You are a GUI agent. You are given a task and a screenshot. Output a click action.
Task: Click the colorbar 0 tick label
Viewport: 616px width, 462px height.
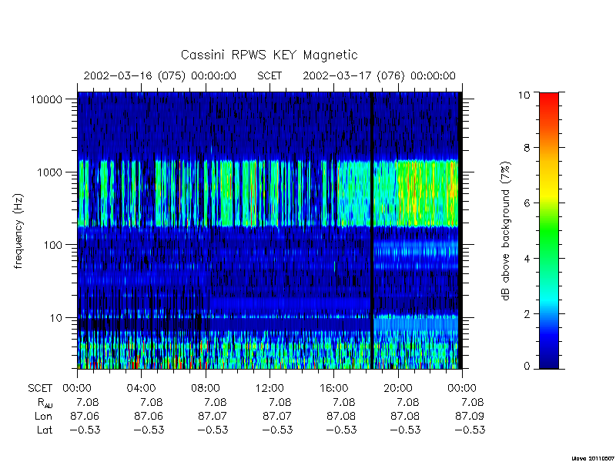(527, 367)
